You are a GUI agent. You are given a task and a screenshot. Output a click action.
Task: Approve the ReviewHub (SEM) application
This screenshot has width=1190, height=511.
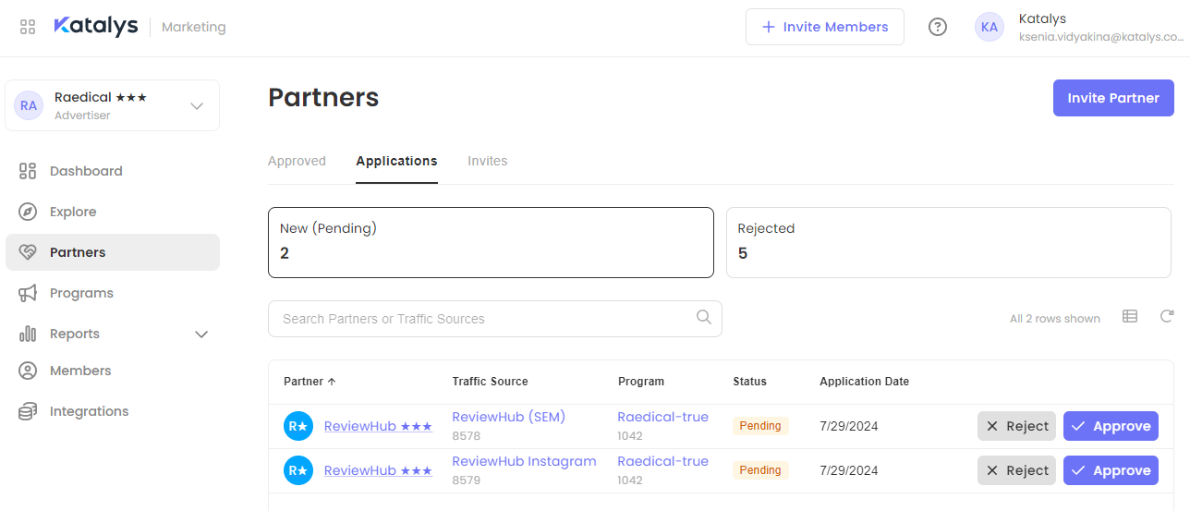[x=1111, y=426]
